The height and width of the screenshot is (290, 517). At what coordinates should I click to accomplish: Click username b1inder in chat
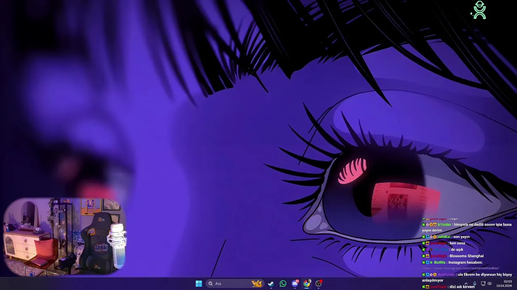click(444, 224)
